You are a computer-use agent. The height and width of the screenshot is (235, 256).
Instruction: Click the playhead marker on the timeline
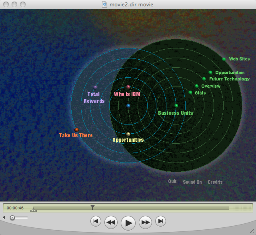(92, 207)
